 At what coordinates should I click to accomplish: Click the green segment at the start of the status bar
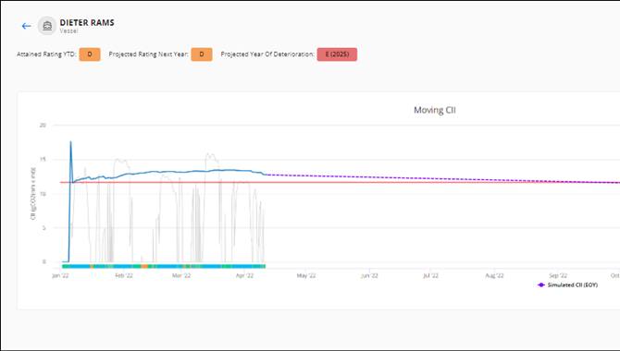pos(66,267)
